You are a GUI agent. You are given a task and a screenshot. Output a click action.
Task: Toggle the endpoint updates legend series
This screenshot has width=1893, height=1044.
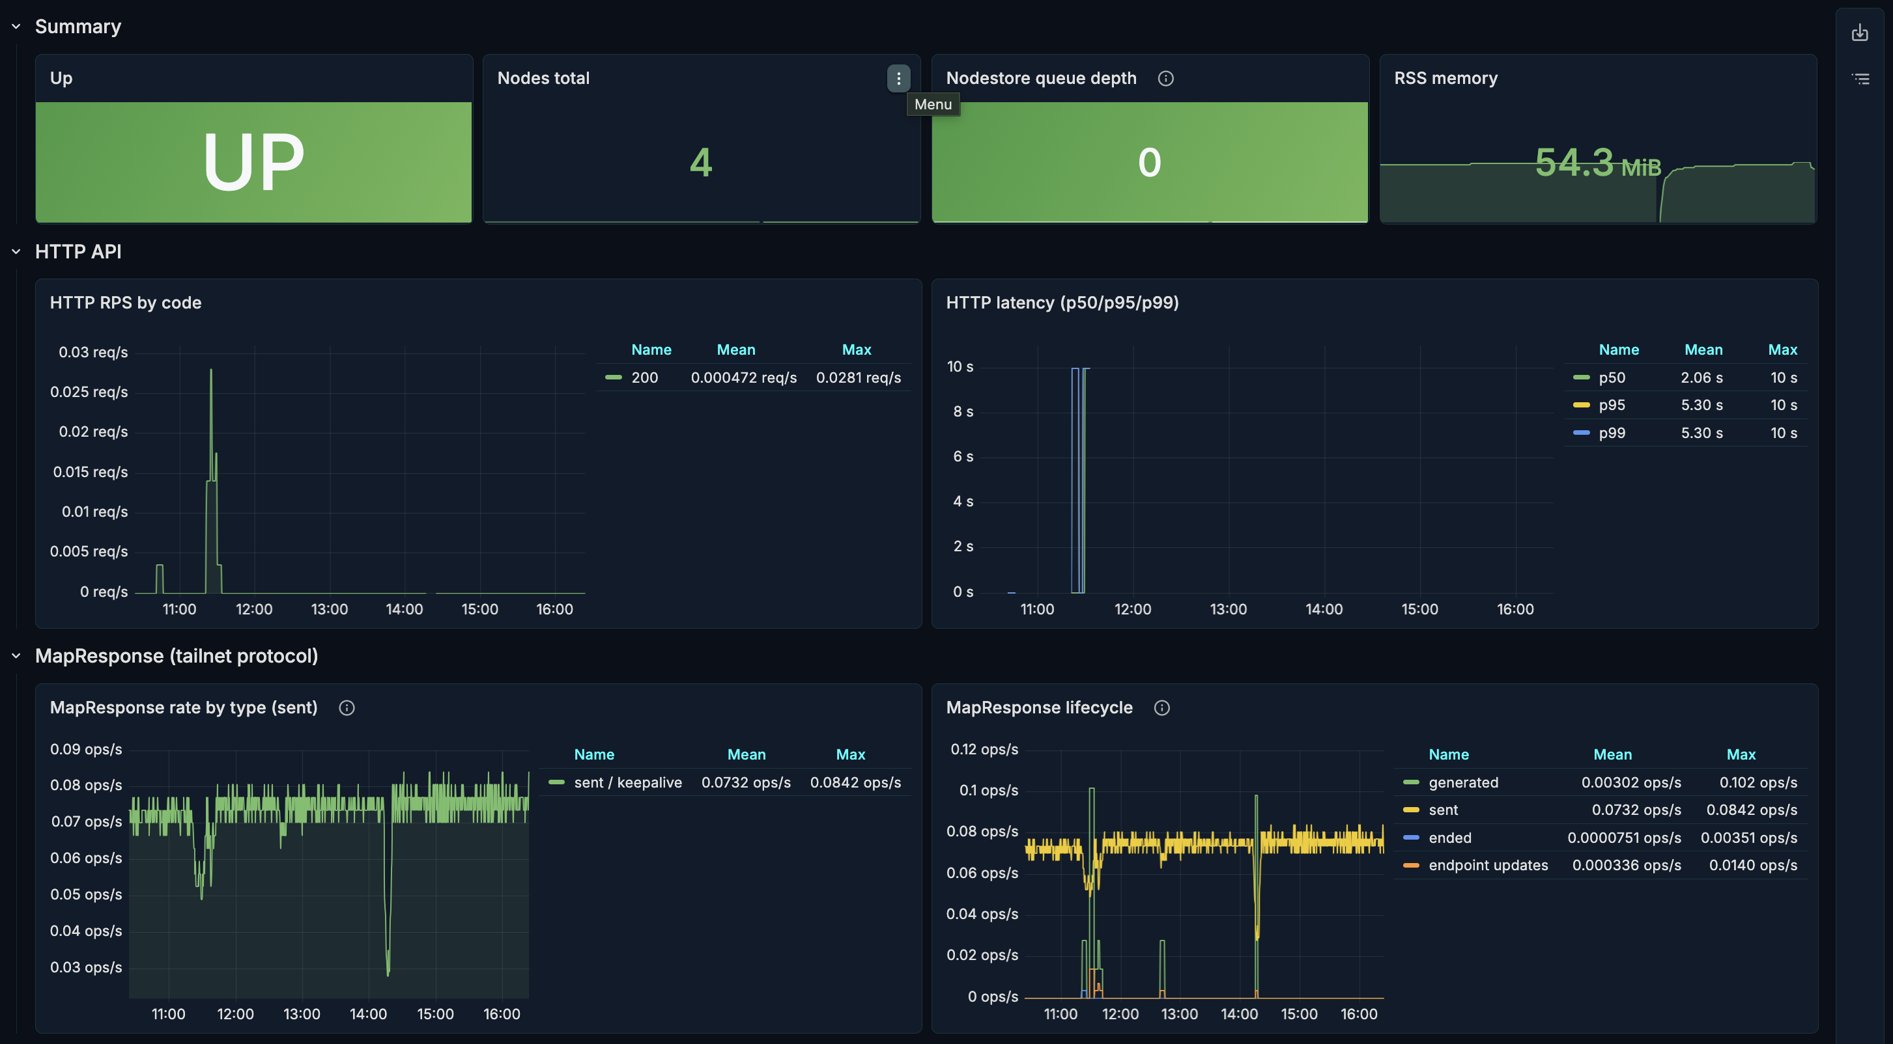(x=1488, y=866)
